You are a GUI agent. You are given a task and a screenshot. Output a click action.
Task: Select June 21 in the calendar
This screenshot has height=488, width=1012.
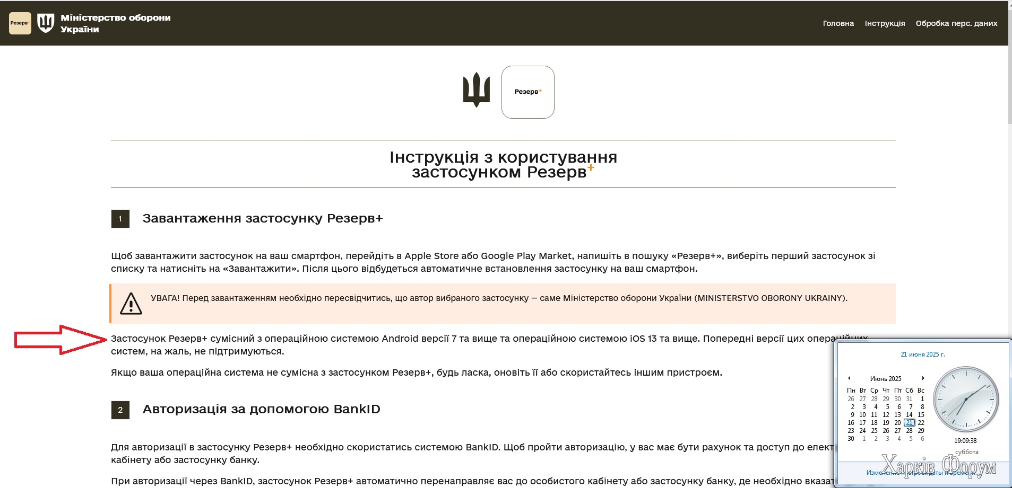(x=910, y=423)
